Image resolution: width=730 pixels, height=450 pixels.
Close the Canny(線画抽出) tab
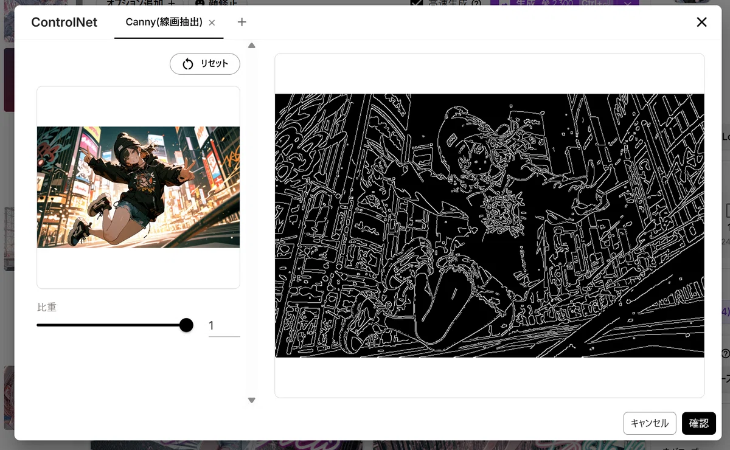pos(212,22)
